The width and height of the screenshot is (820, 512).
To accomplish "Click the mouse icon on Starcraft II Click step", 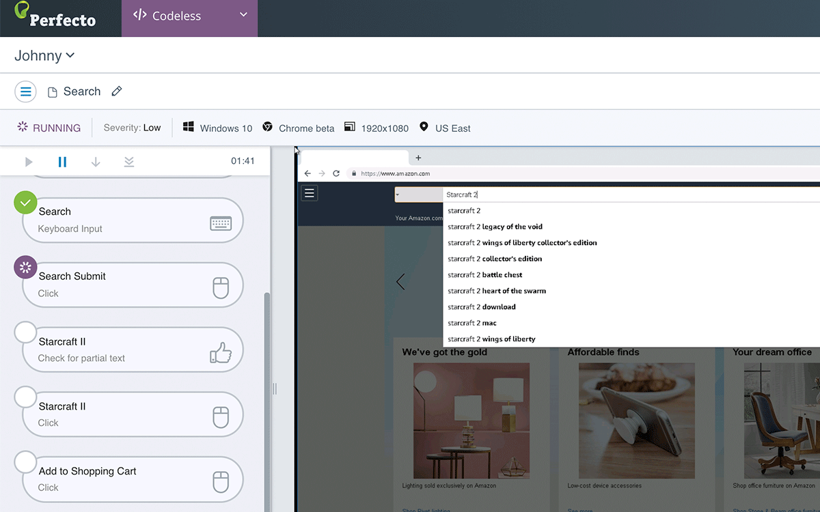I will [221, 417].
